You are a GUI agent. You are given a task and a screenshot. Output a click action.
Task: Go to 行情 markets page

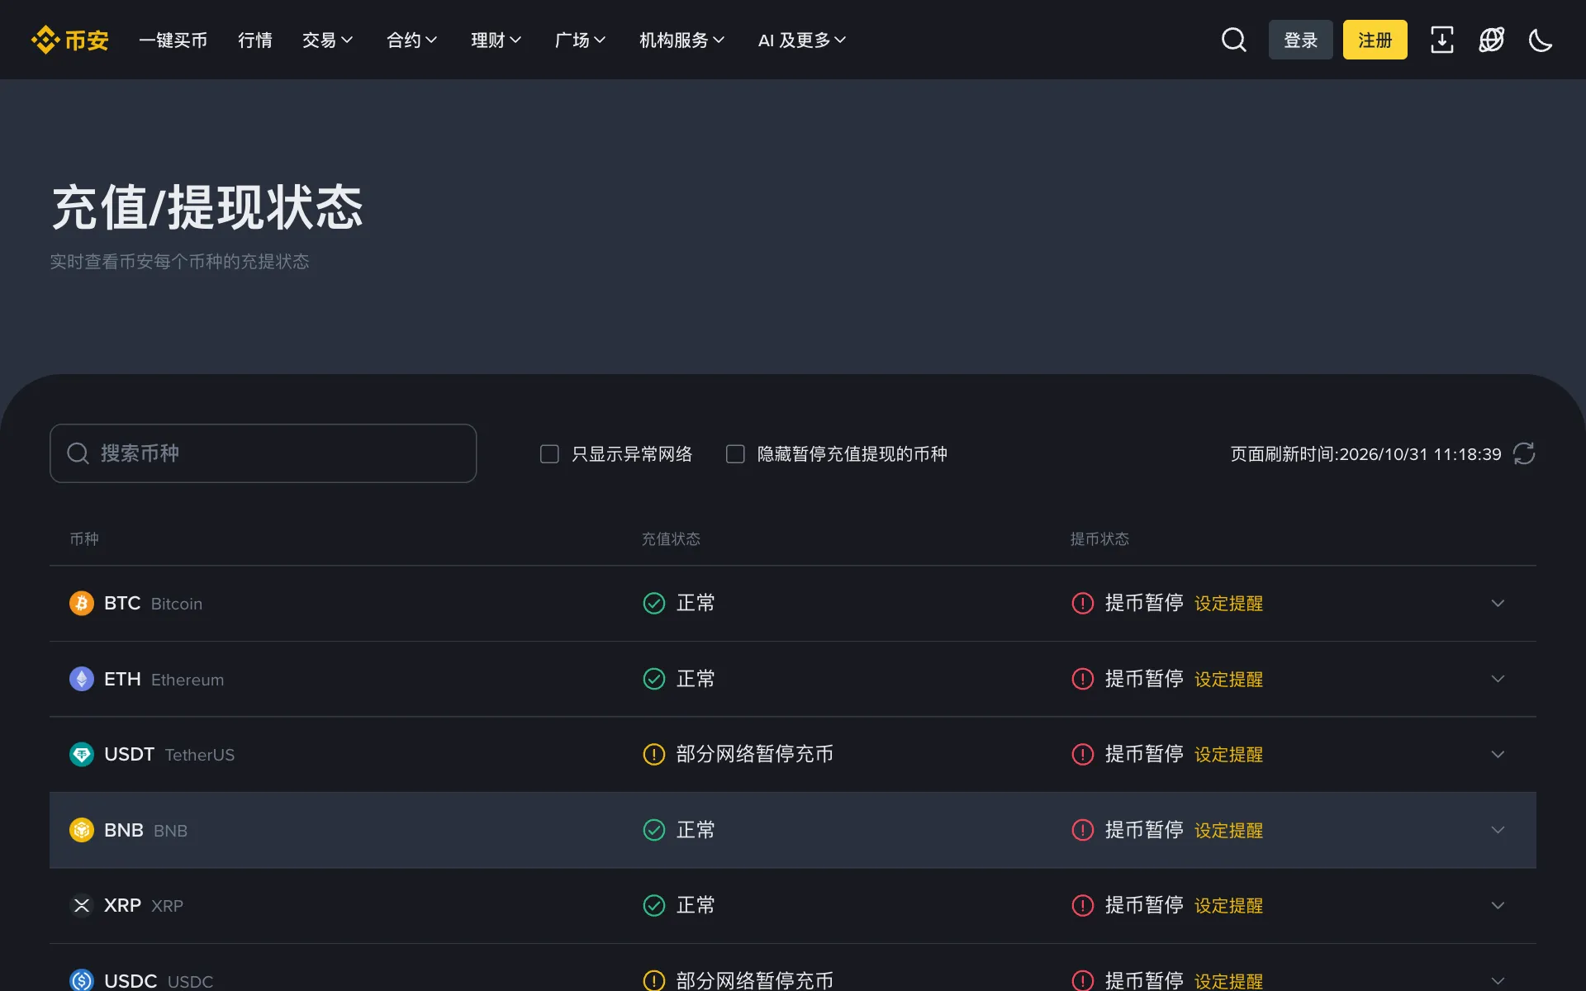255,40
